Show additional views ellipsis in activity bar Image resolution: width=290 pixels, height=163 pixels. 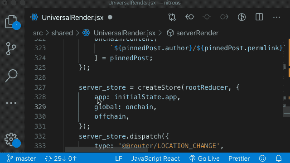[11, 103]
